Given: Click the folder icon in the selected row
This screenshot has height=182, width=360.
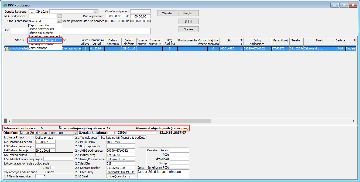Looking at the screenshot, I should tap(7, 49).
